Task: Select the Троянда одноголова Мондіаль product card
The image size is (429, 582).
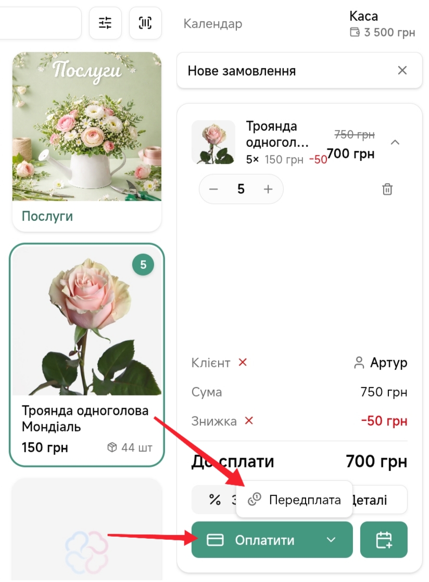Action: pos(87,355)
